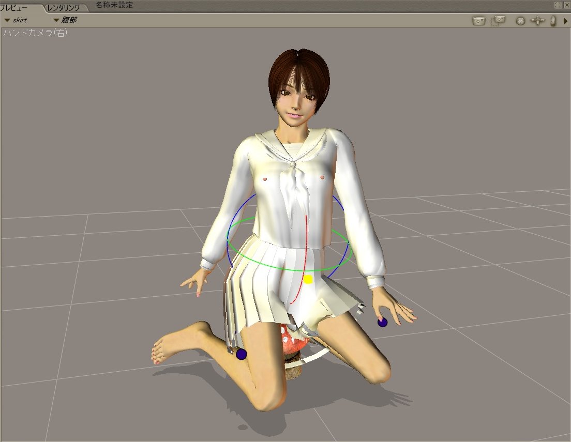Viewport: 571px width, 442px height.
Task: Select the camera rotation trackball icon
Action: (520, 21)
